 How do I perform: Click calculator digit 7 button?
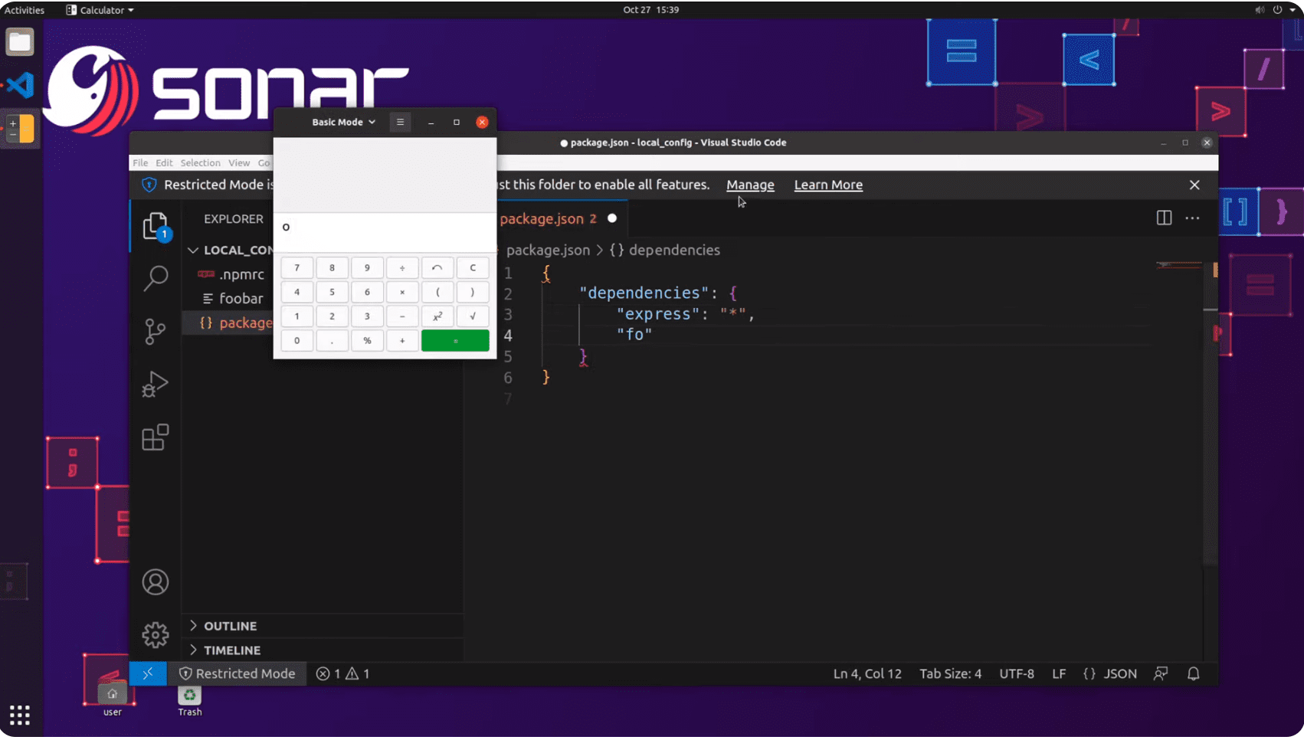click(x=297, y=267)
